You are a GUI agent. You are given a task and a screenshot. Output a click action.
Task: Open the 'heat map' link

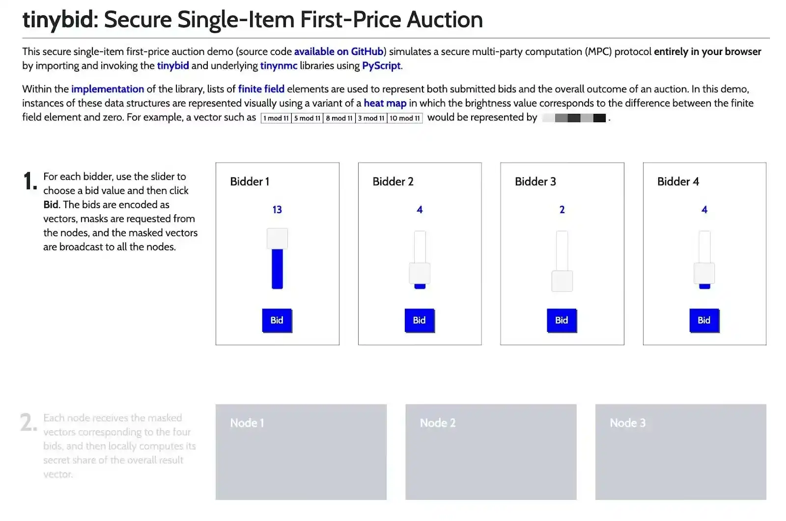tap(385, 103)
